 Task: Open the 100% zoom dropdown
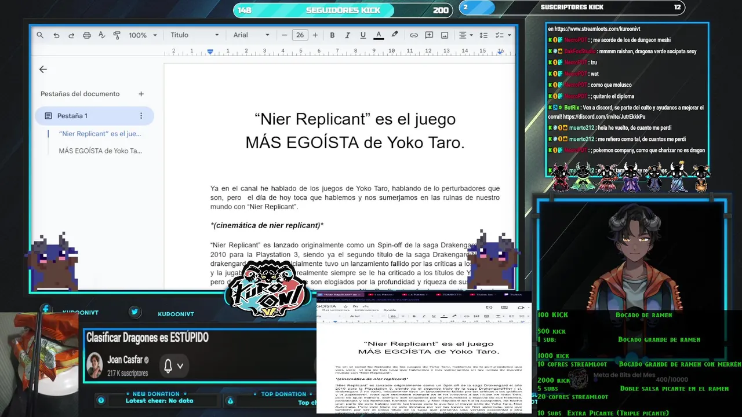click(x=143, y=35)
